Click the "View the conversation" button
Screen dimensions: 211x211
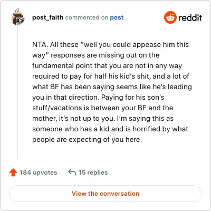[x=105, y=194]
